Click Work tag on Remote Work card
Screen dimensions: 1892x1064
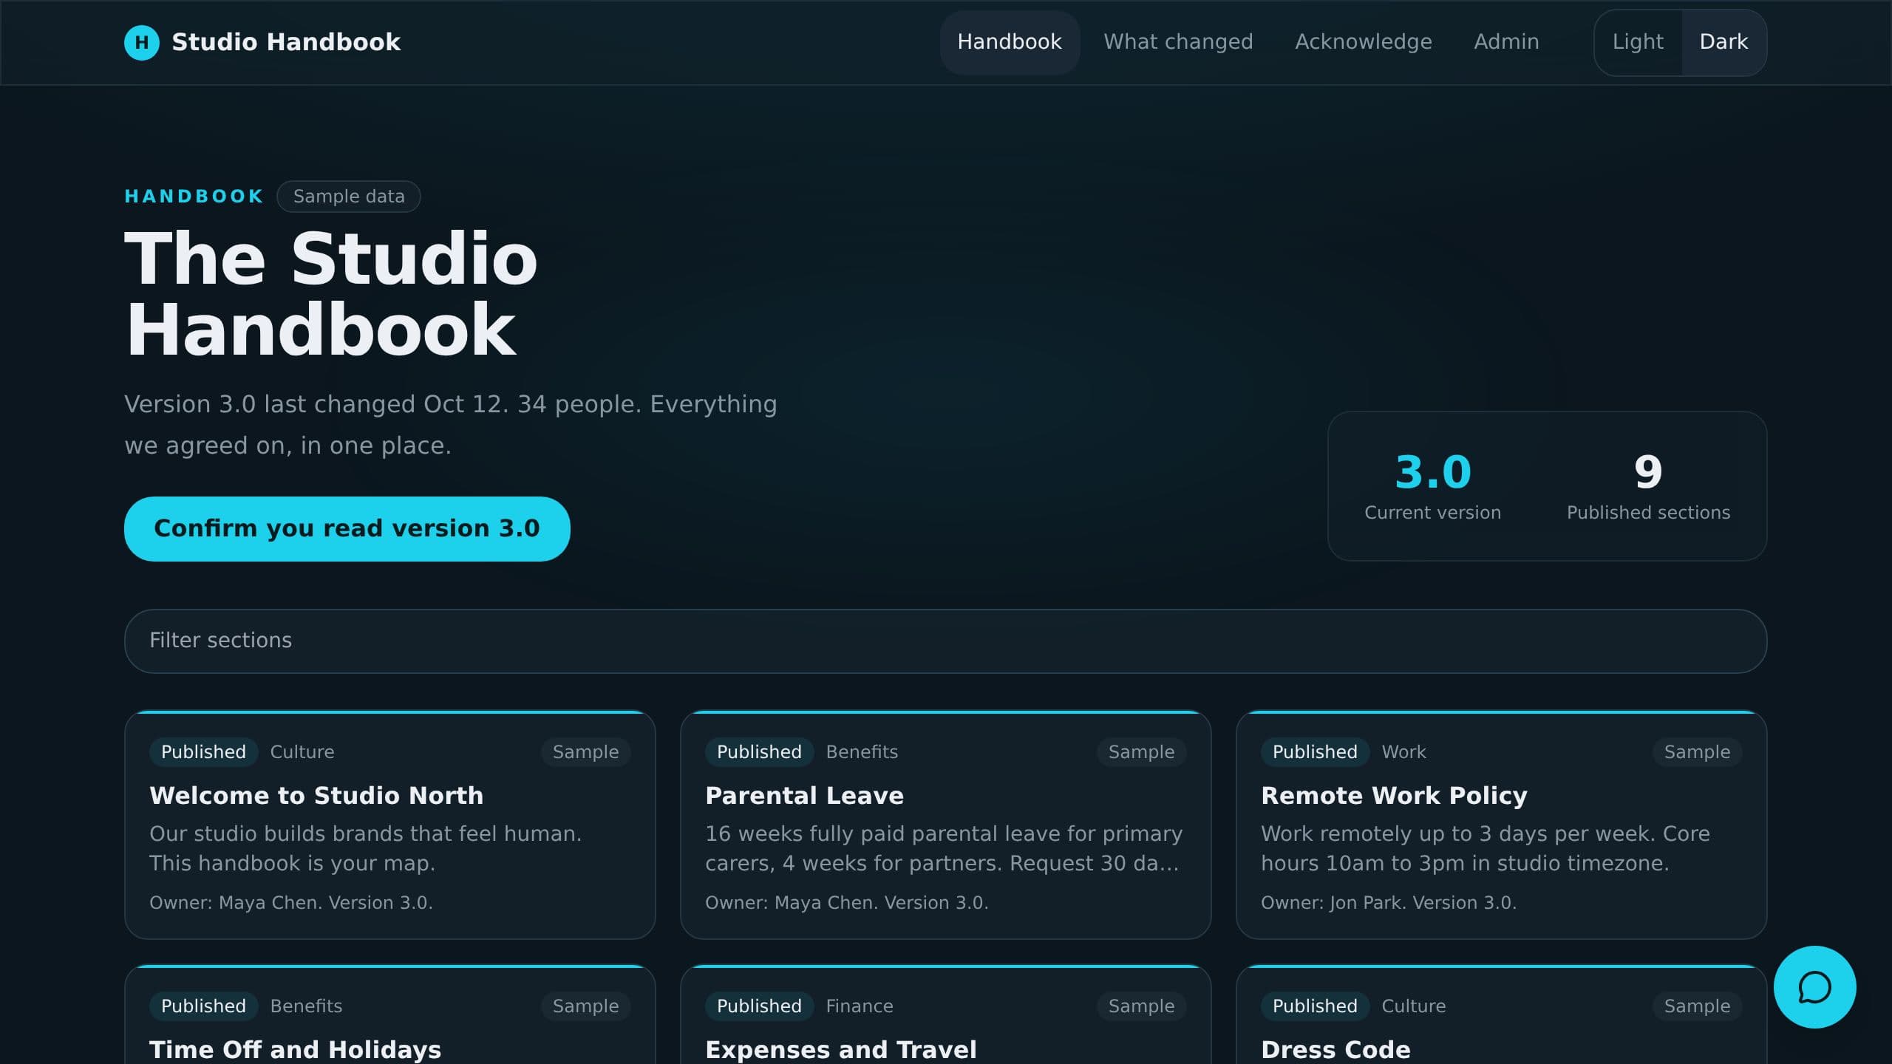(x=1403, y=751)
